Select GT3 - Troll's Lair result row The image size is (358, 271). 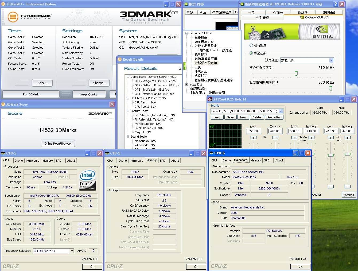[x=152, y=90]
